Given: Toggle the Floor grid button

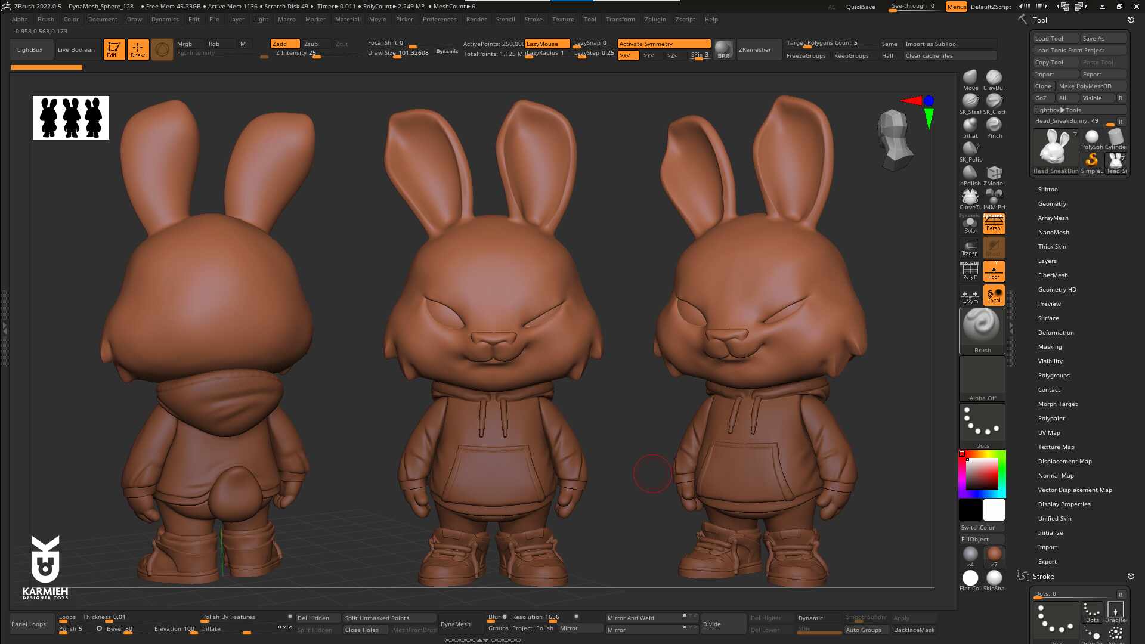Looking at the screenshot, I should click(x=994, y=271).
